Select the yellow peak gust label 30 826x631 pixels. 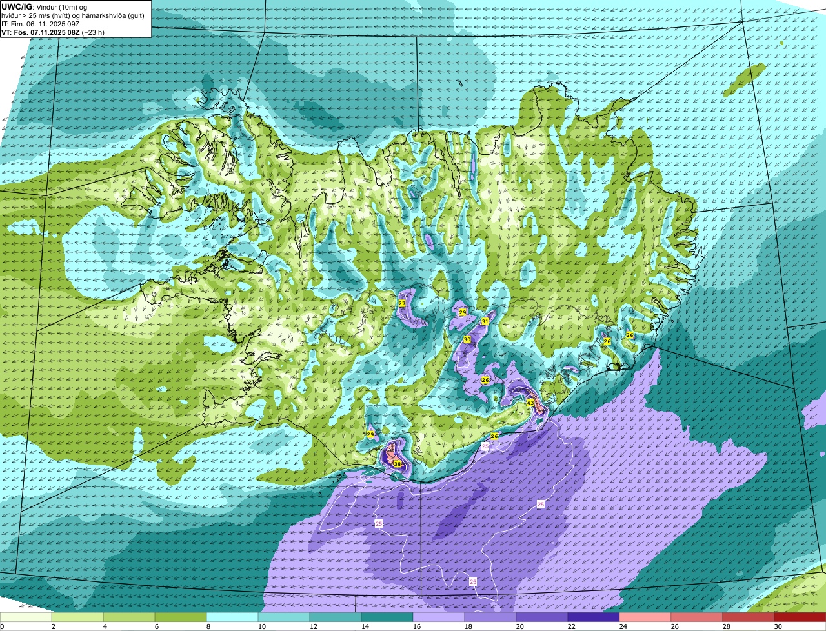[467, 339]
